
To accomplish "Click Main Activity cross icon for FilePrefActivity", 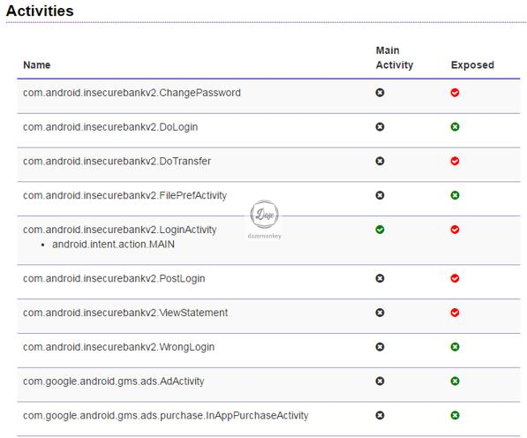I will pyautogui.click(x=380, y=195).
